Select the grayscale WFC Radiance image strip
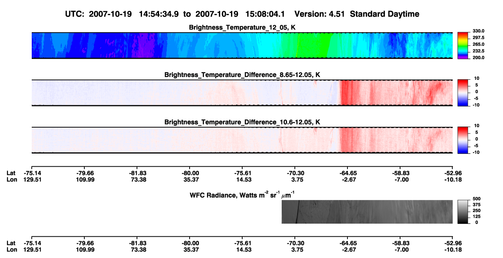The image size is (503, 258). [x=367, y=212]
